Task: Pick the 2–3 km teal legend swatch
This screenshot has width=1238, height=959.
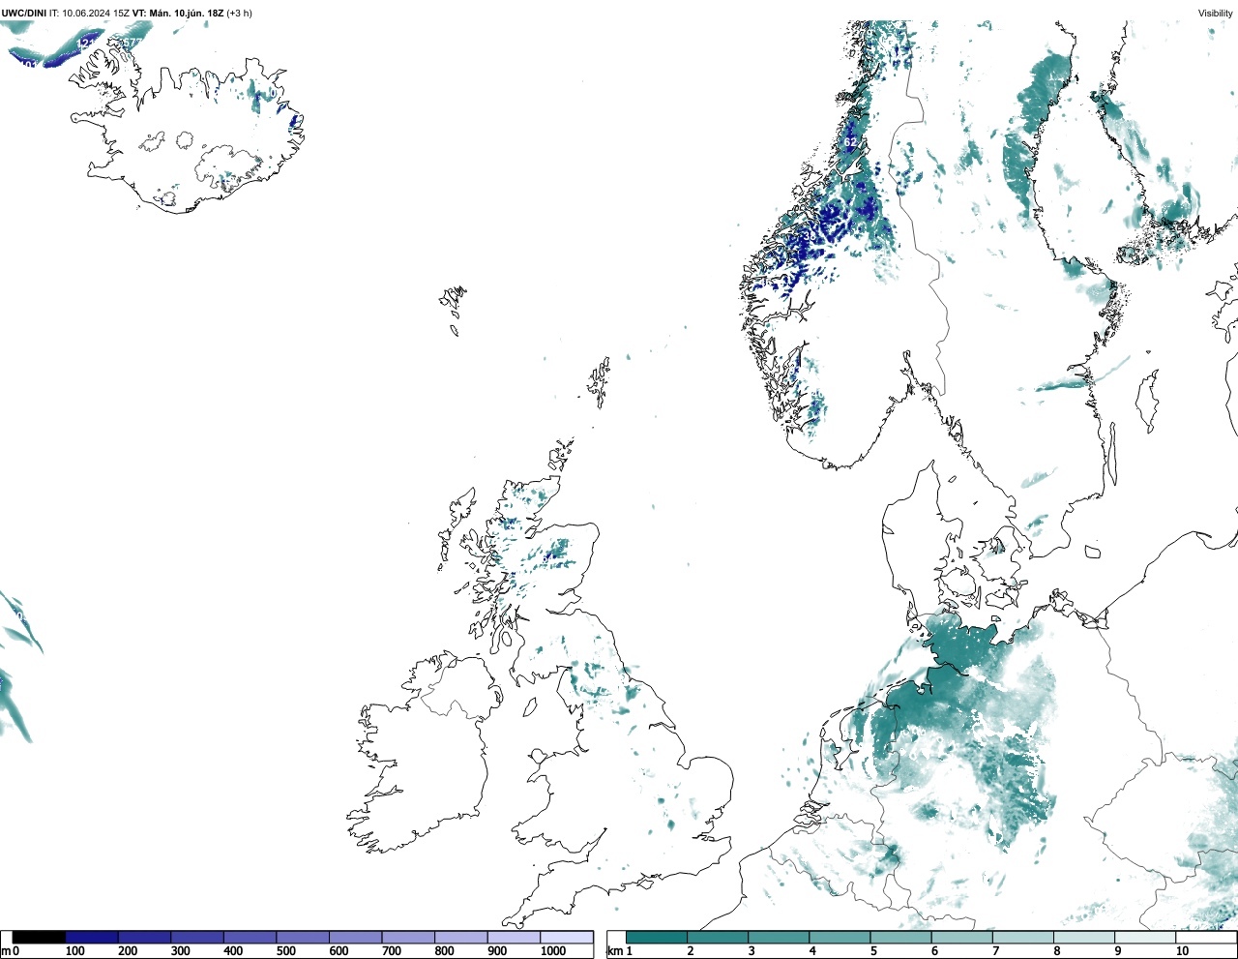Action: [718, 937]
